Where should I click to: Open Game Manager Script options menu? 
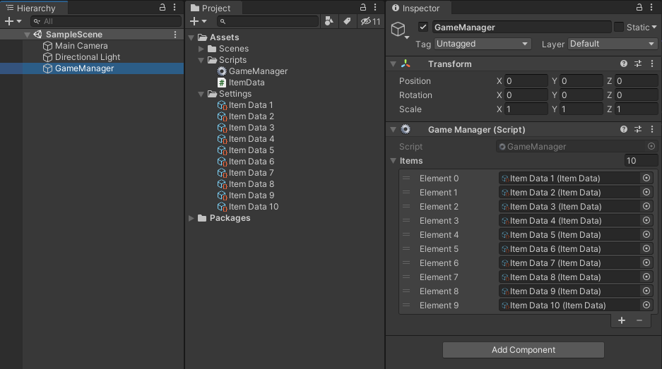click(652, 129)
